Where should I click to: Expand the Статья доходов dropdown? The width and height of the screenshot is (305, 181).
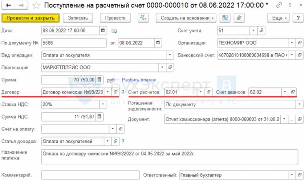click(x=108, y=141)
